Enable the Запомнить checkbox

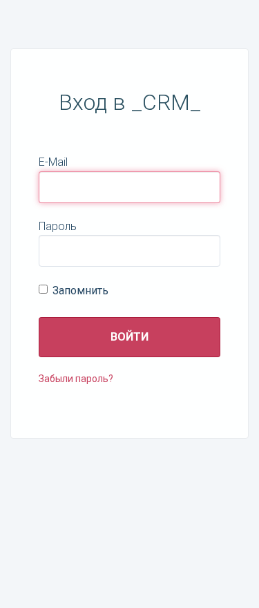[x=43, y=289]
